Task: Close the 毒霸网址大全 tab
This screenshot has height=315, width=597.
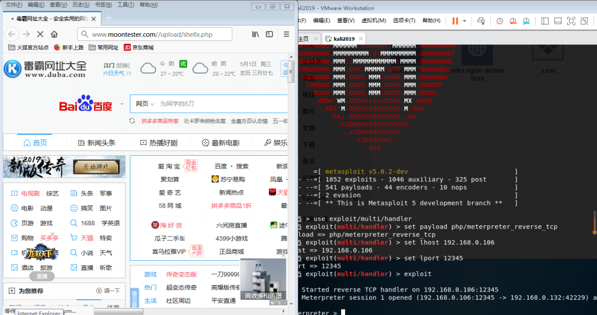Action: (x=94, y=18)
